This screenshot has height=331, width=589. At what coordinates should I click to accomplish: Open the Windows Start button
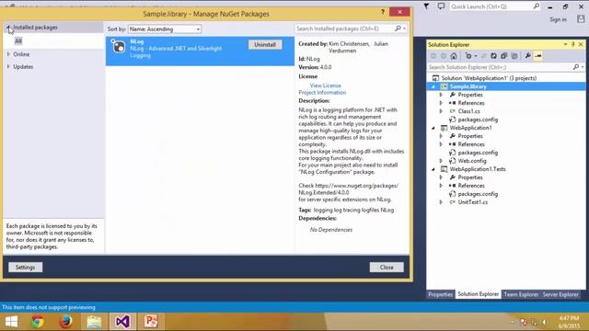click(11, 322)
